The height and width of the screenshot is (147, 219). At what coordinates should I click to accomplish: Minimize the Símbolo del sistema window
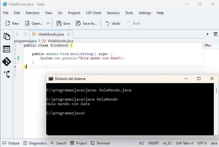[x=186, y=79]
